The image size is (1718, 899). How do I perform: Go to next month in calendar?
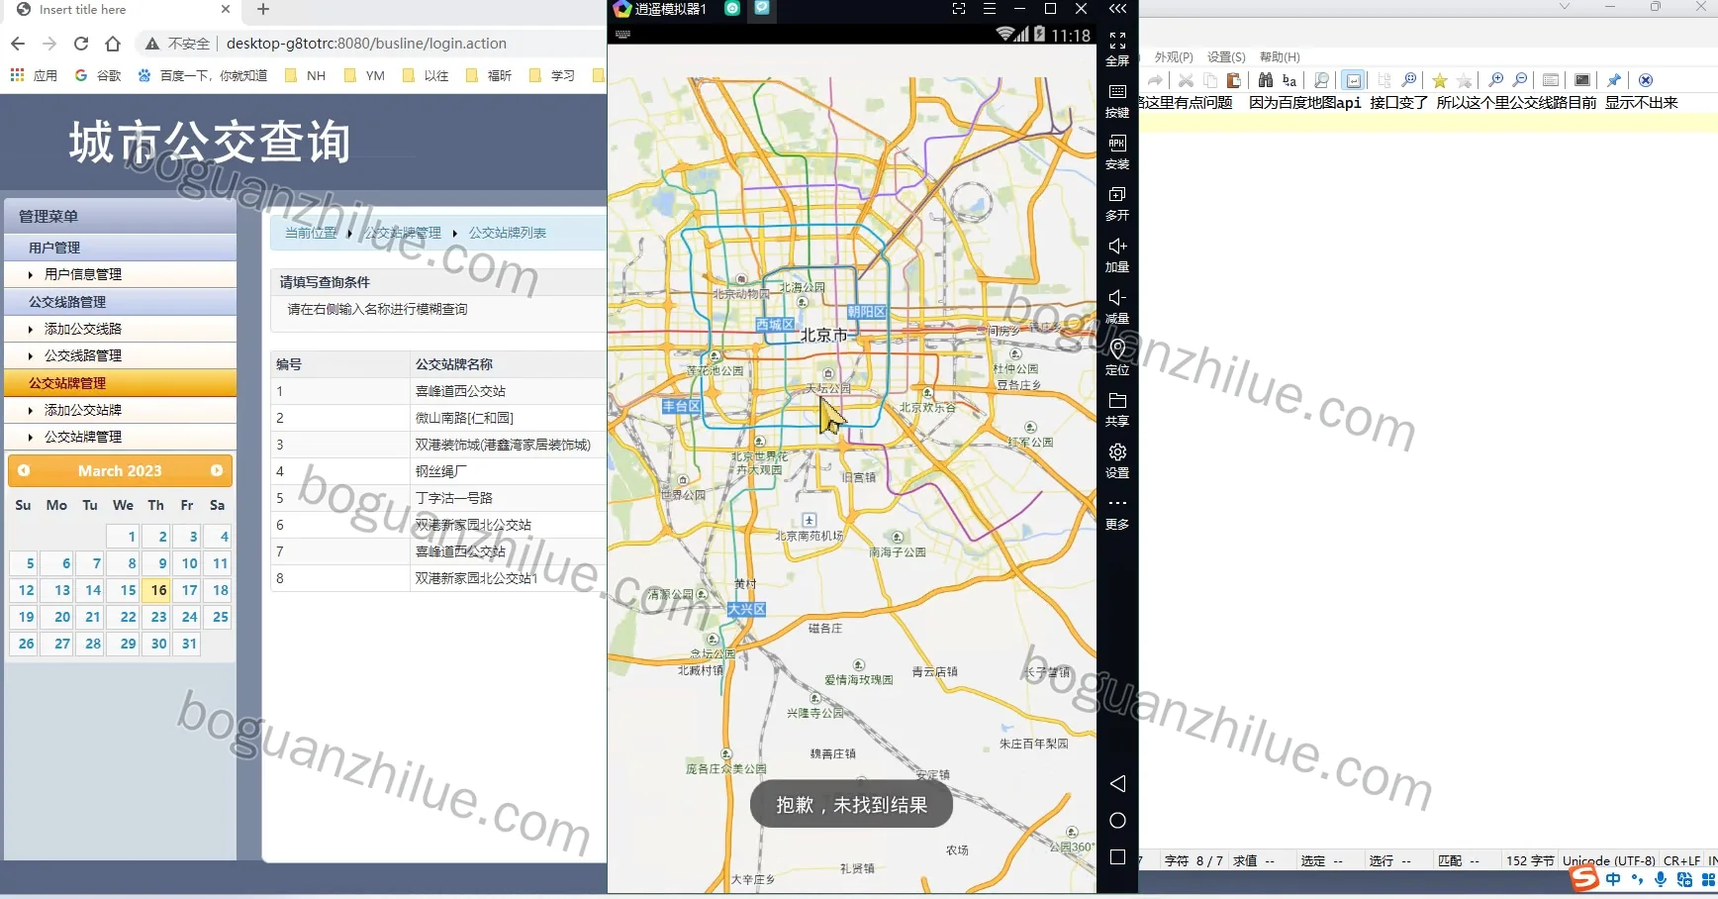point(217,470)
